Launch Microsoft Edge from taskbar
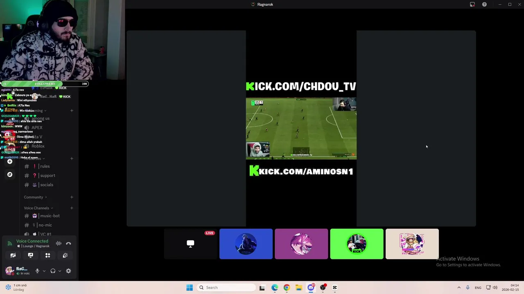The height and width of the screenshot is (294, 524). pyautogui.click(x=275, y=287)
